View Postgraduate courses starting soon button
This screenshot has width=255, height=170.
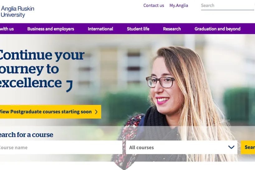pyautogui.click(x=51, y=112)
